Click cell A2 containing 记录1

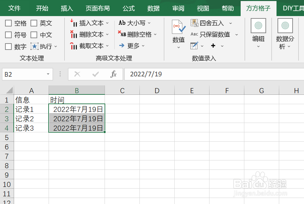pos(31,109)
